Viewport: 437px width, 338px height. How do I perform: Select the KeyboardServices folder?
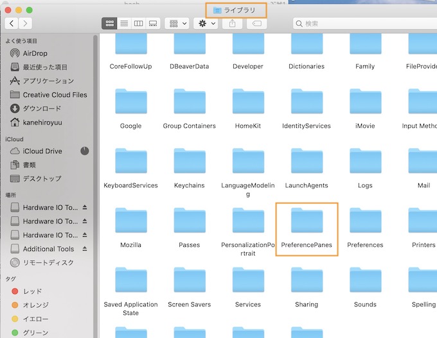point(130,161)
